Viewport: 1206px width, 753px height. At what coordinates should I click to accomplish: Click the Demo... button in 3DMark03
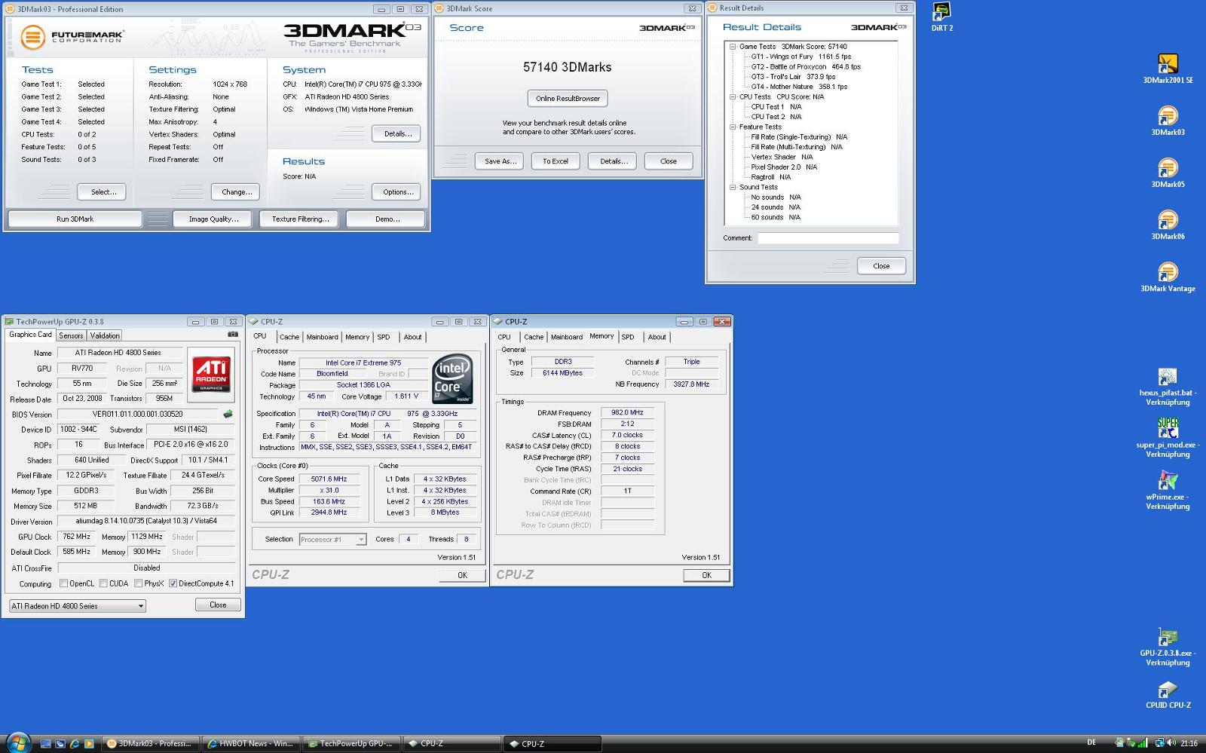tap(387, 219)
